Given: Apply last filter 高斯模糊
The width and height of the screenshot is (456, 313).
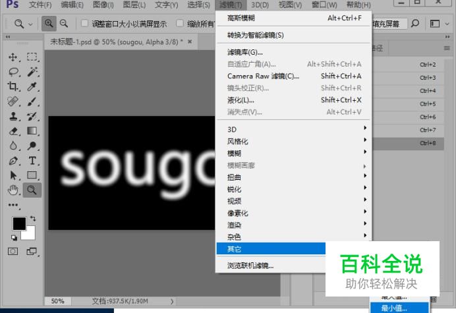Looking at the screenshot, I should tap(293, 18).
